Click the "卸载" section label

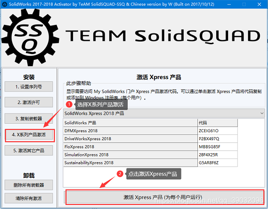click(29, 176)
